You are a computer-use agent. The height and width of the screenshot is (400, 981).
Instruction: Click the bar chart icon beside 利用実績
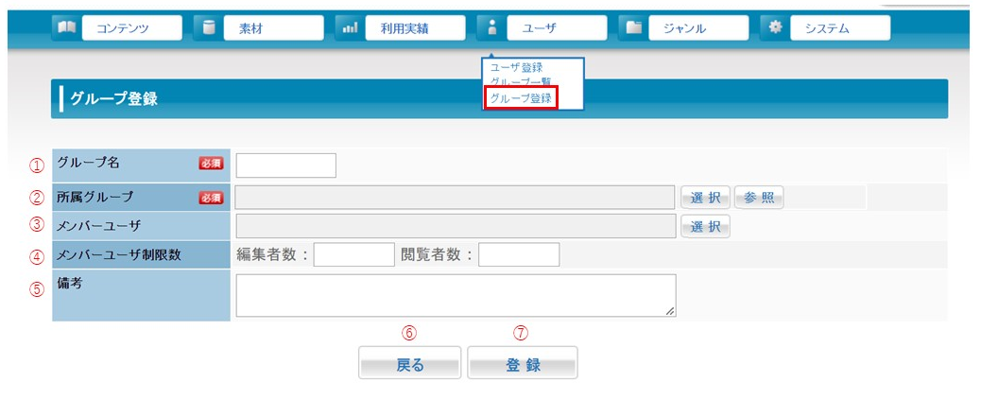coord(349,28)
